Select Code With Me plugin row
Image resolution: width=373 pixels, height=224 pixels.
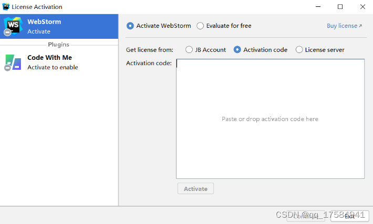point(59,62)
